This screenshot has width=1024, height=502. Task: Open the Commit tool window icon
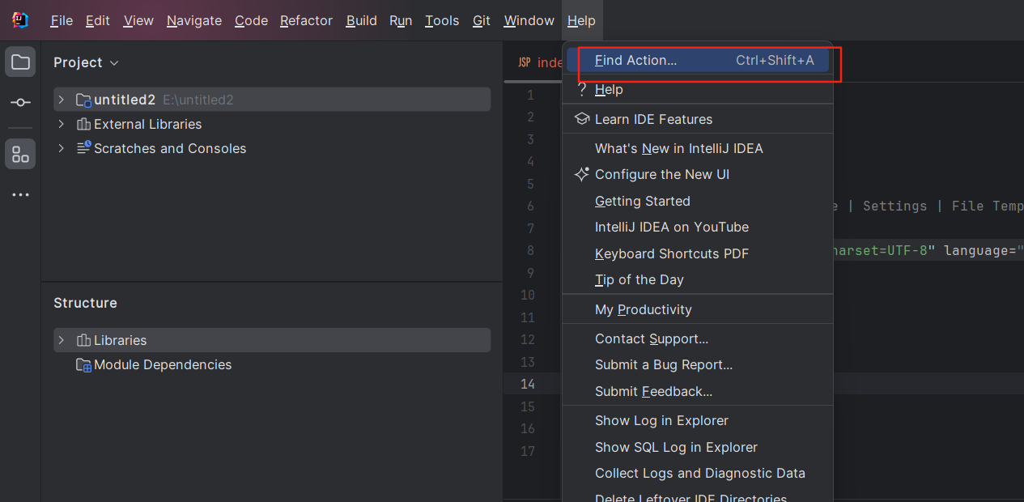pyautogui.click(x=20, y=103)
